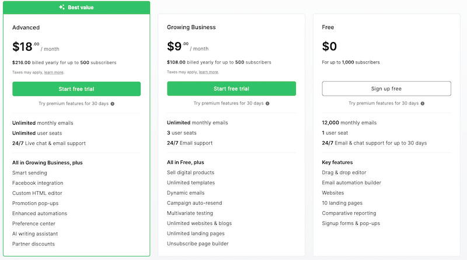Click info icon under Advanced plan trial
Screen dimensions: 467x260
(113, 104)
